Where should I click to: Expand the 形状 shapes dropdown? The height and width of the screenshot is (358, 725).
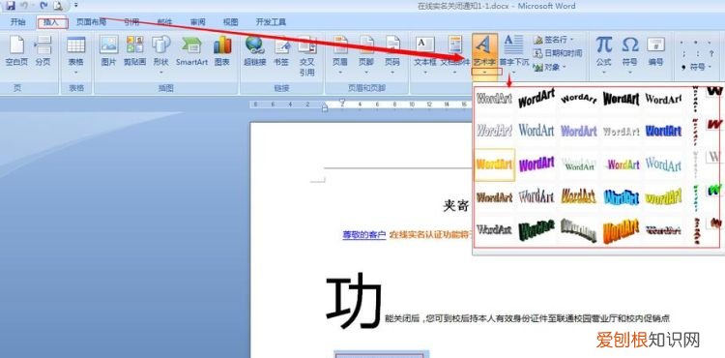point(160,73)
